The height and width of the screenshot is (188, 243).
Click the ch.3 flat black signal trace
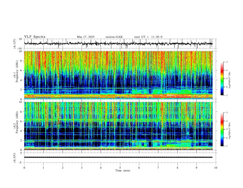tap(118, 157)
